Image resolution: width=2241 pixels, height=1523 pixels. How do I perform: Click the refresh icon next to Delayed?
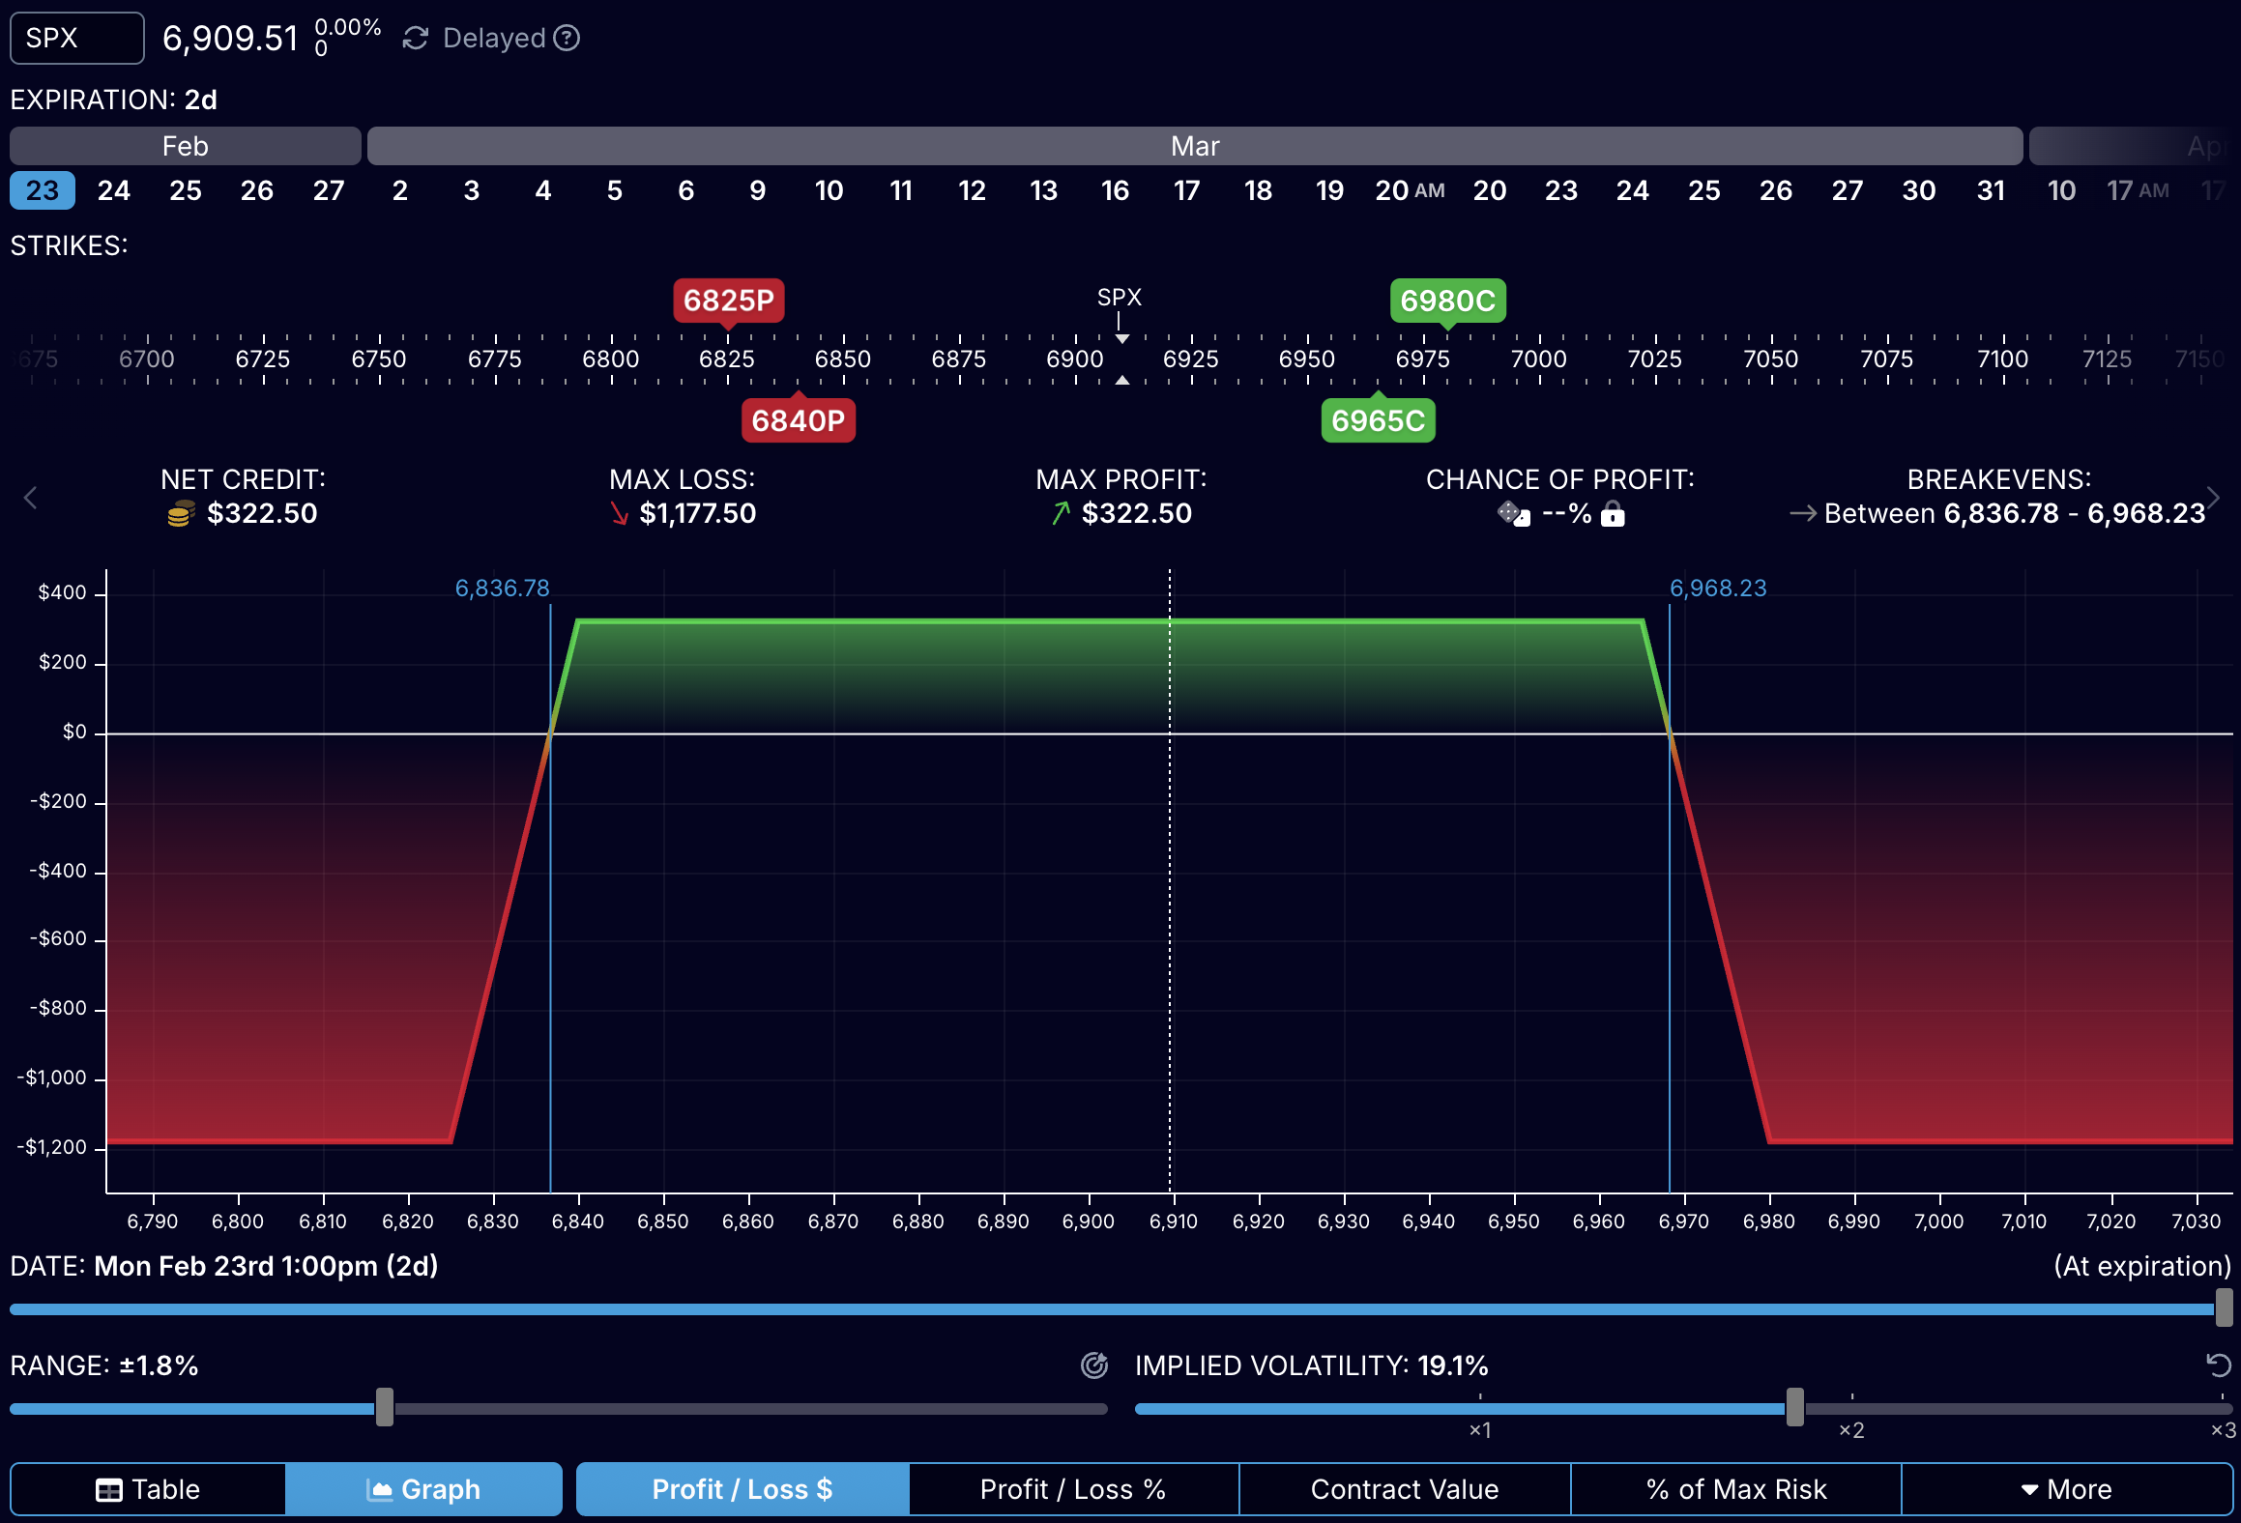415,38
